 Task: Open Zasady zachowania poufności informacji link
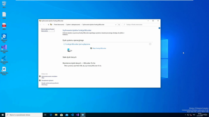(50, 84)
